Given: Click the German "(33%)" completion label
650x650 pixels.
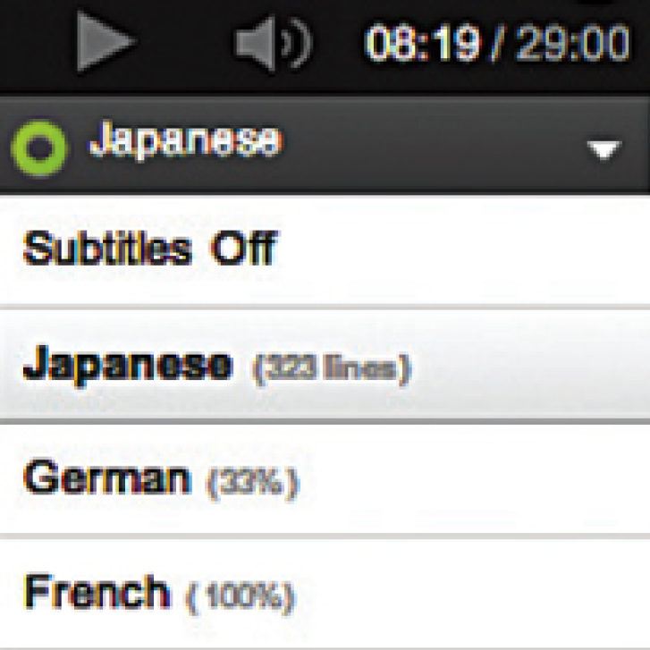Looking at the screenshot, I should tap(252, 483).
